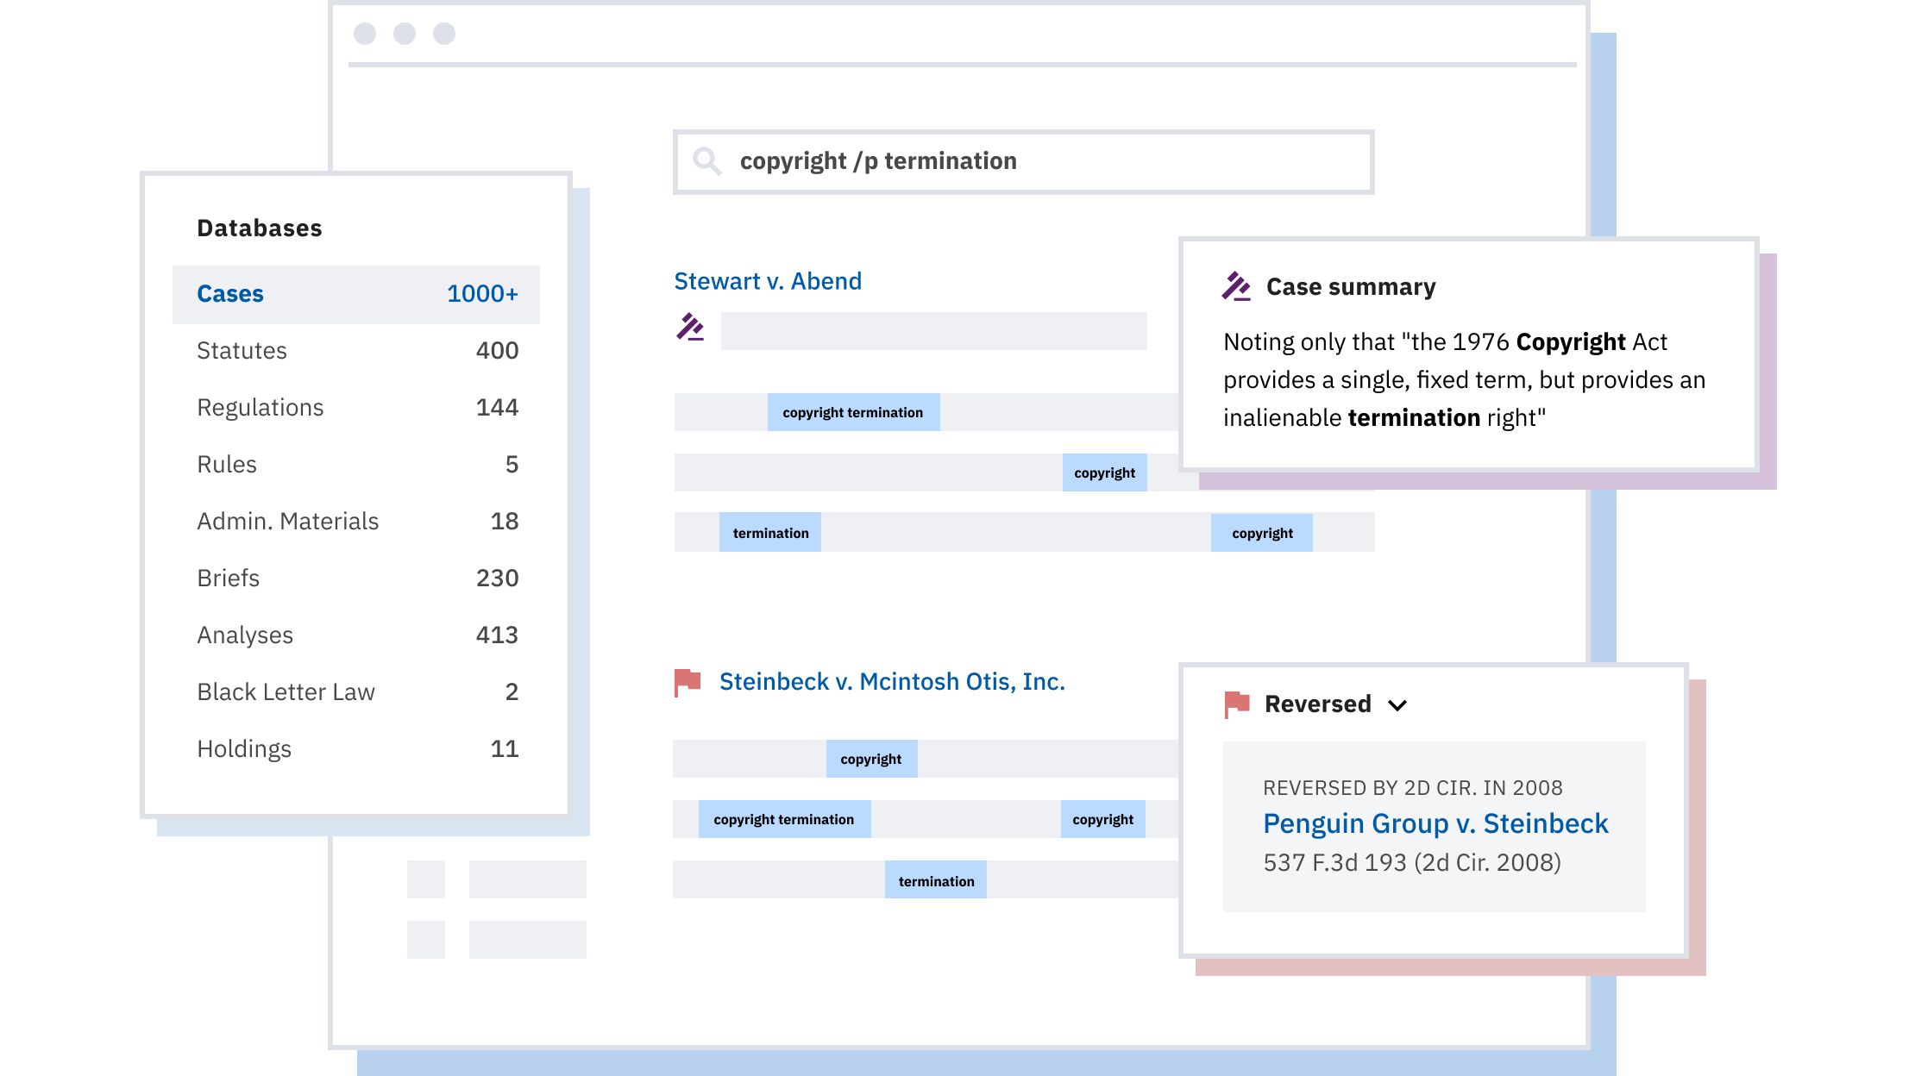Click the red flag beside Steinbeck v. Mcintosh Otis
The height and width of the screenshot is (1076, 1915).
[x=686, y=681]
